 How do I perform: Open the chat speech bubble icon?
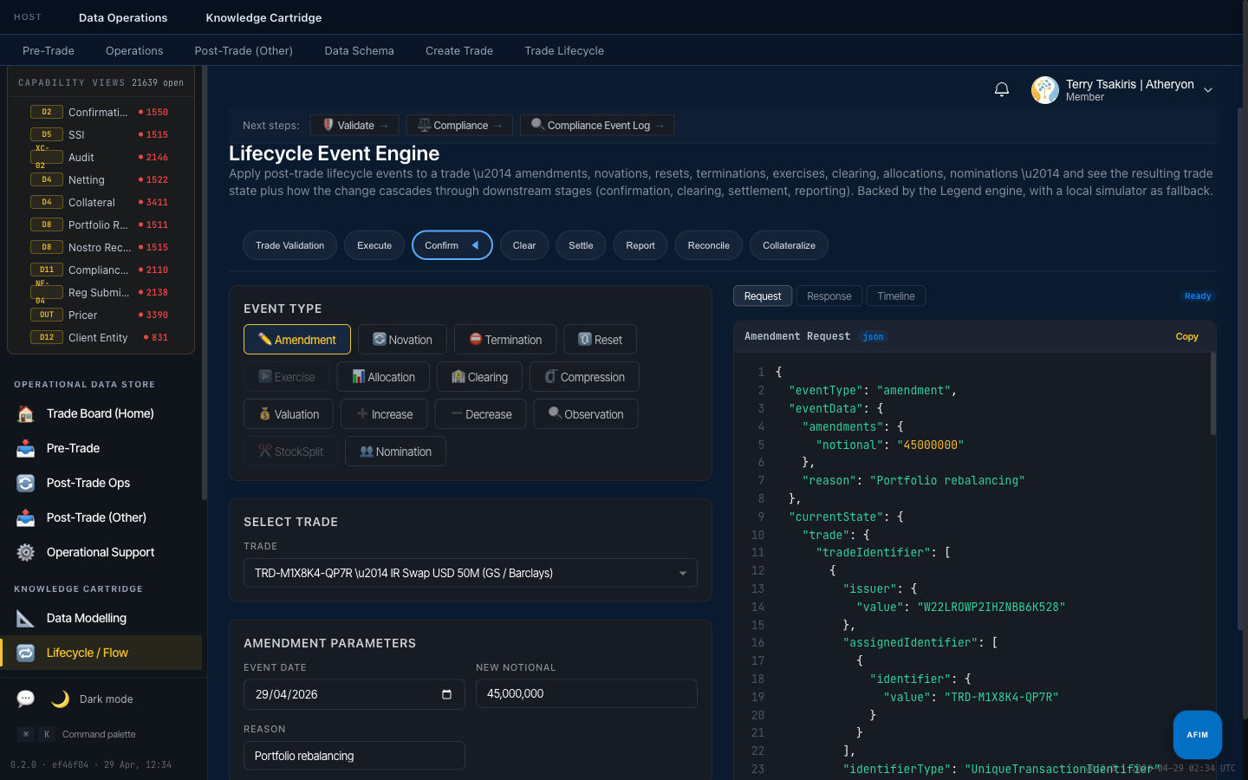point(26,699)
